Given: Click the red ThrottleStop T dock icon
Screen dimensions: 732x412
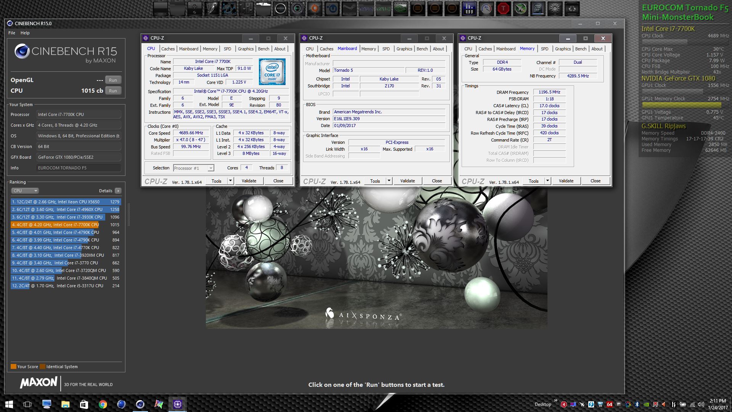Looking at the screenshot, I should (x=504, y=8).
